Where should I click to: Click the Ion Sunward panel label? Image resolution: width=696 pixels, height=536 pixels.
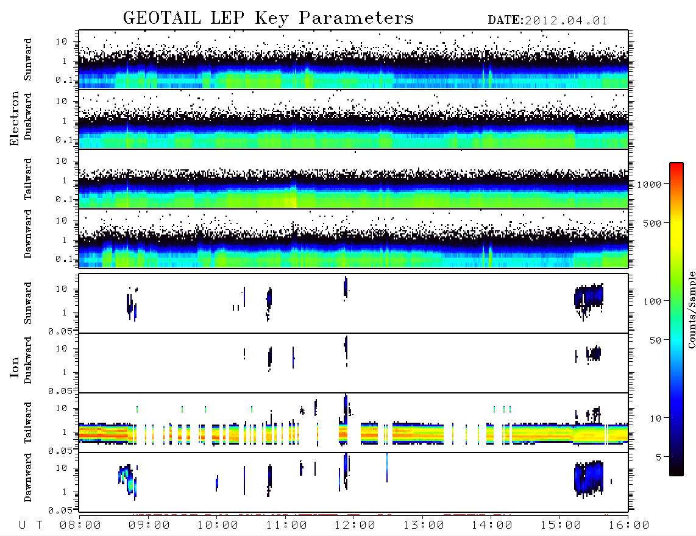(28, 303)
